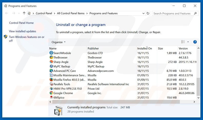Click the Advanced PC Care icon
This screenshot has width=203, height=120.
[x=51, y=71]
